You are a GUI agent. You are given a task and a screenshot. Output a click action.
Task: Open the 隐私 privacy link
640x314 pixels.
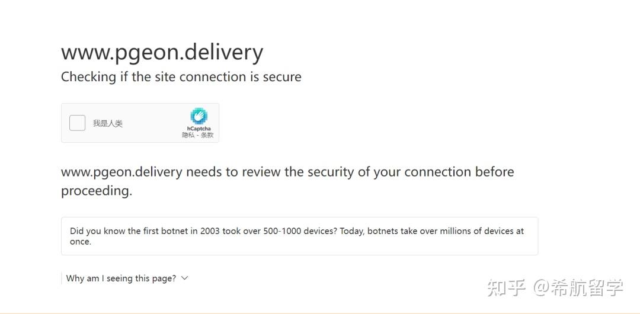(x=188, y=135)
